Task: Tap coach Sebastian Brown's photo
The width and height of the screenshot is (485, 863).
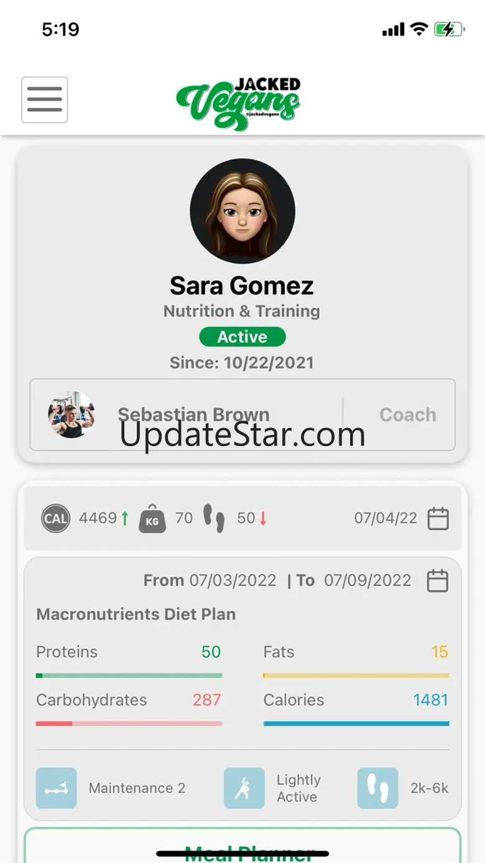Action: 72,414
